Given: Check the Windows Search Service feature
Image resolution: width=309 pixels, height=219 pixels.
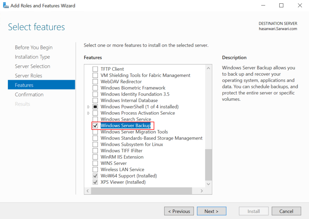Looking at the screenshot, I should coord(95,119).
